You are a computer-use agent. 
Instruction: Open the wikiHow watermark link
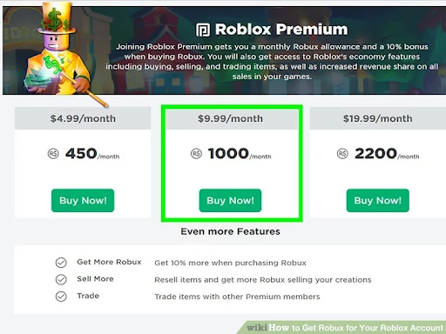point(345,328)
